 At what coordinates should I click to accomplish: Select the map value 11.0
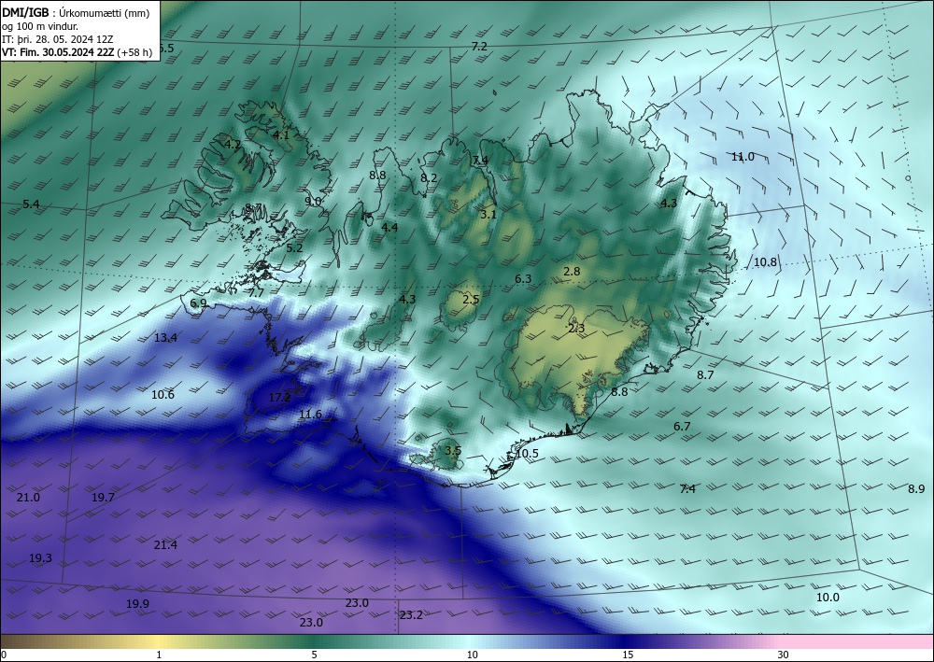(743, 157)
